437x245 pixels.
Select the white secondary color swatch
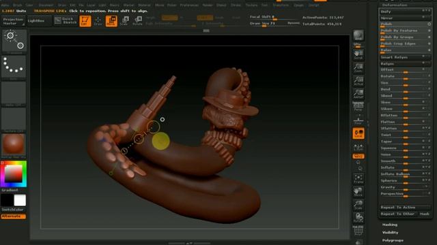coord(20,200)
